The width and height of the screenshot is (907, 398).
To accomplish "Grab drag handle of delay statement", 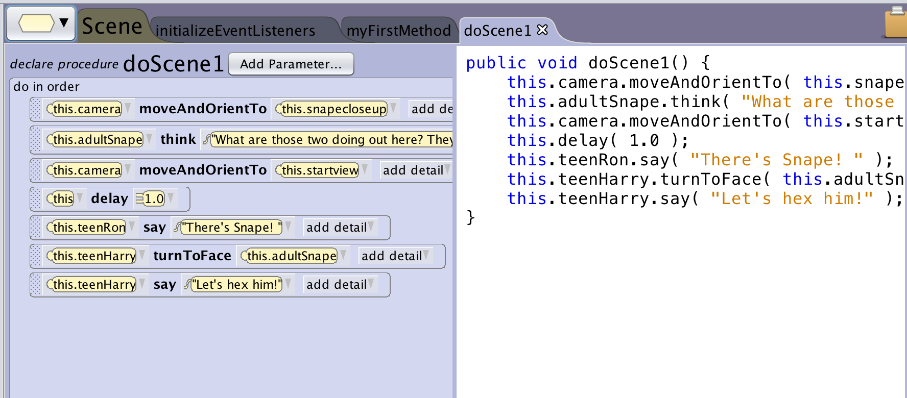I will (35, 198).
